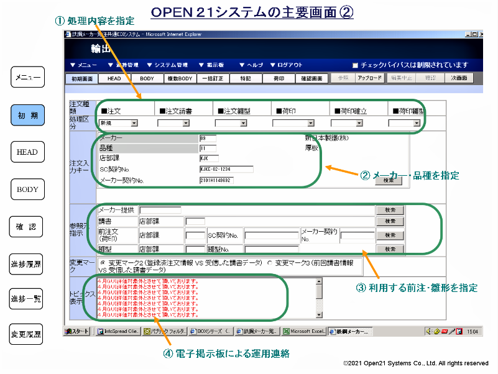Open the システム管理 menu
The width and height of the screenshot is (498, 374).
168,65
